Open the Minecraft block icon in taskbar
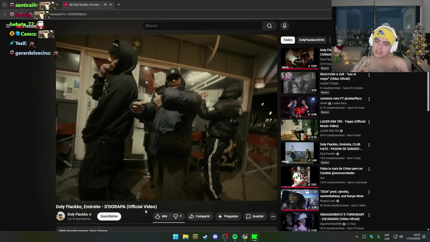Viewport: 430px width, 242px height. (195, 237)
